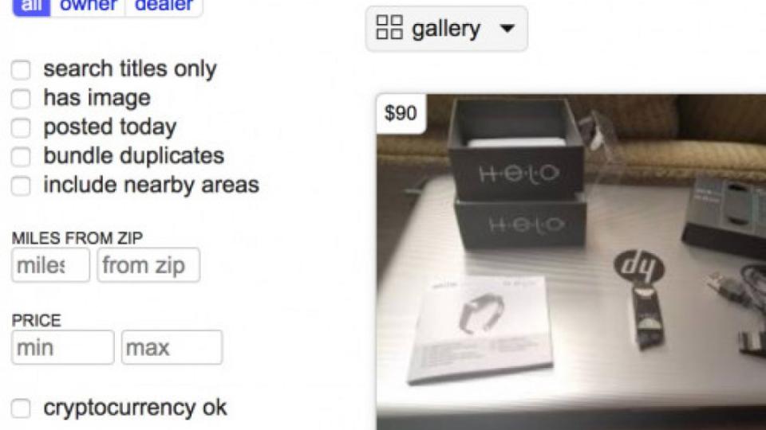Tick the 'has image' checkbox
This screenshot has height=430, width=766.
point(21,99)
